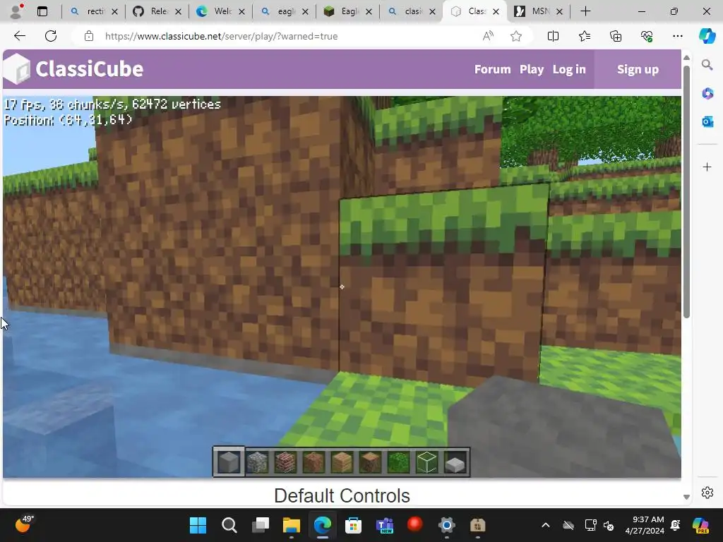Open sidebar settings gear
Screen dimensions: 723x542
coord(707,493)
